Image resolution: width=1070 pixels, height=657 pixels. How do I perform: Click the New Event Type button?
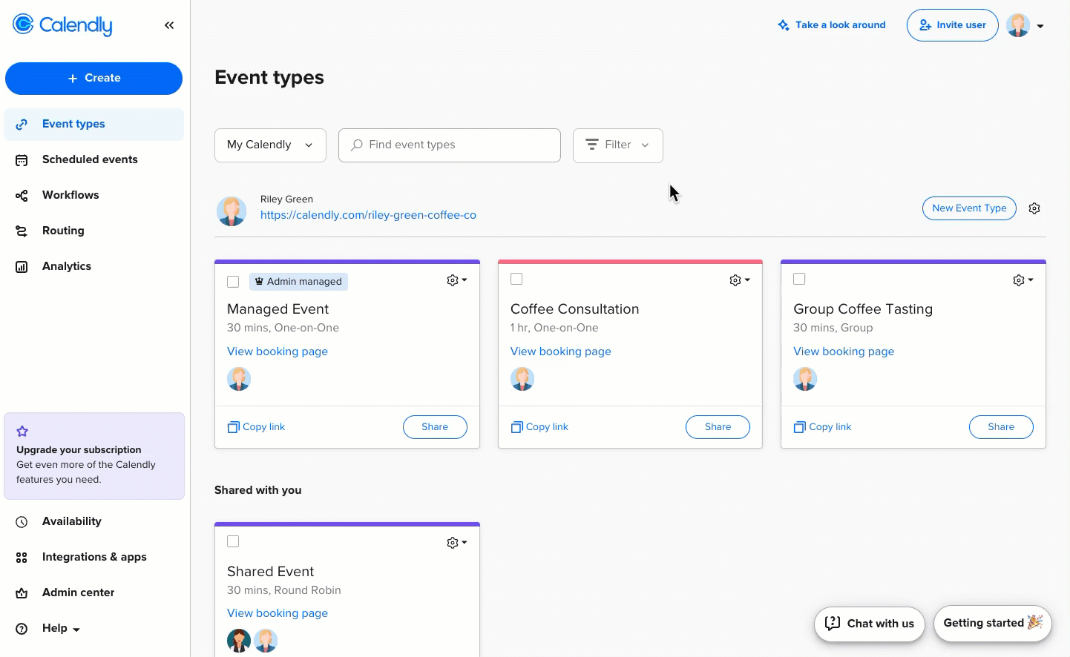(x=968, y=208)
